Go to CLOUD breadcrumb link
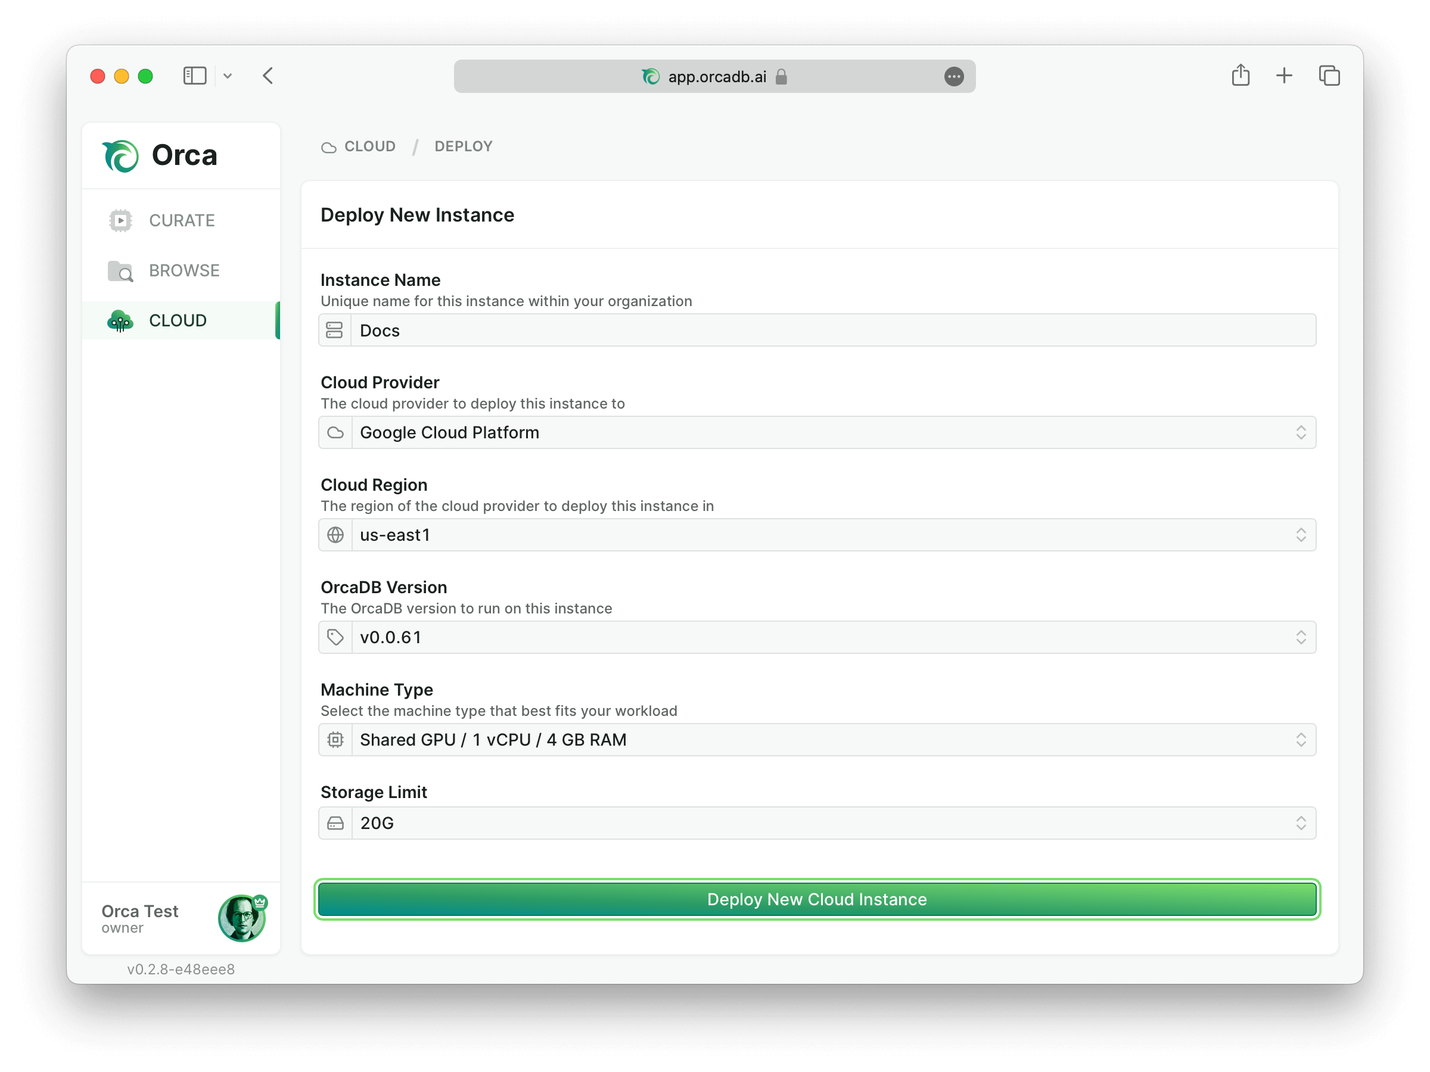 (x=370, y=146)
